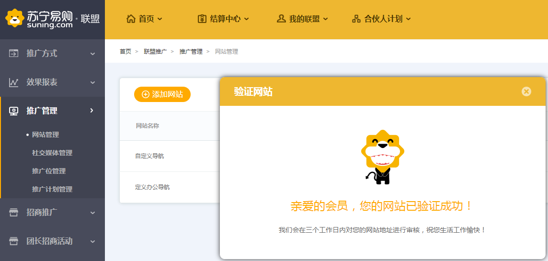
Task: Click the home icon beside 首页
Action: click(131, 19)
